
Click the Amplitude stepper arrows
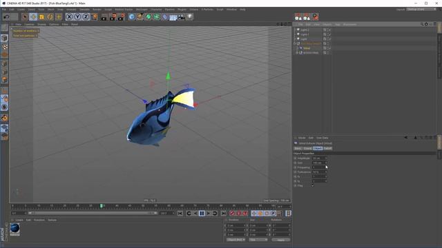[x=326, y=158]
